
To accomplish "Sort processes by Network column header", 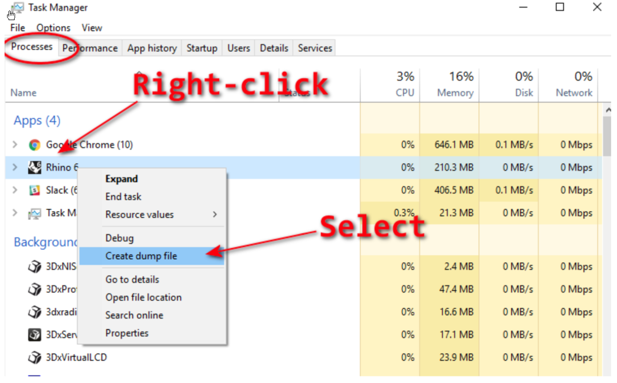I will [568, 85].
